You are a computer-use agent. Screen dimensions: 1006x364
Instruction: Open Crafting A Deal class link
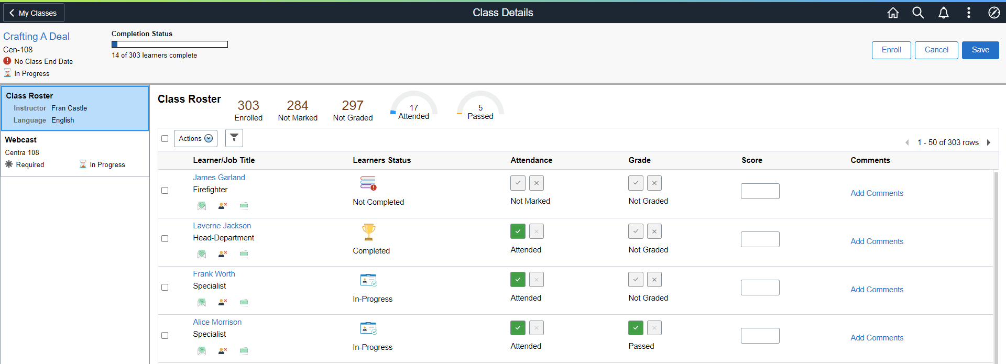[x=36, y=36]
